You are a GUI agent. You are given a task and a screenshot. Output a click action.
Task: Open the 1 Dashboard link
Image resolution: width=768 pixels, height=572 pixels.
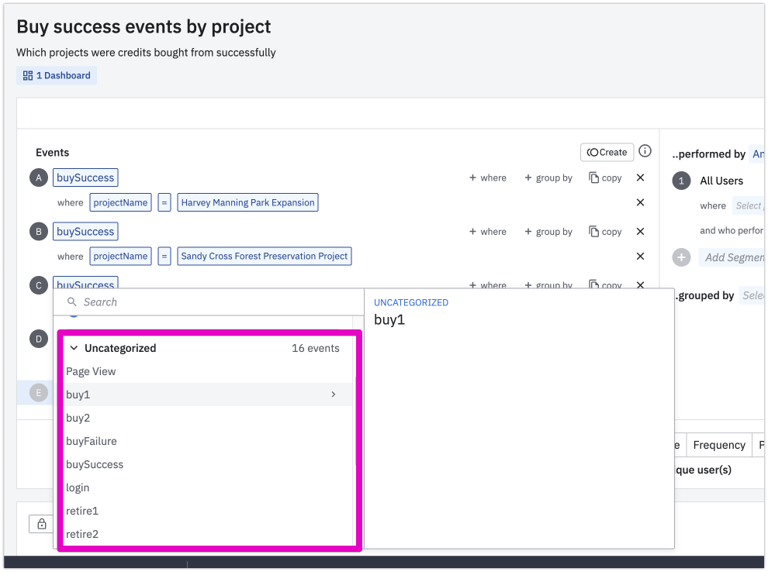tap(57, 75)
